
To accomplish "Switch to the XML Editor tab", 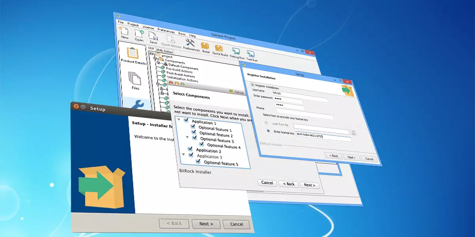I will coord(164,51).
